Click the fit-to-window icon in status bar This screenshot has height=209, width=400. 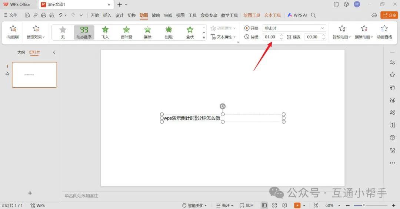(x=316, y=205)
